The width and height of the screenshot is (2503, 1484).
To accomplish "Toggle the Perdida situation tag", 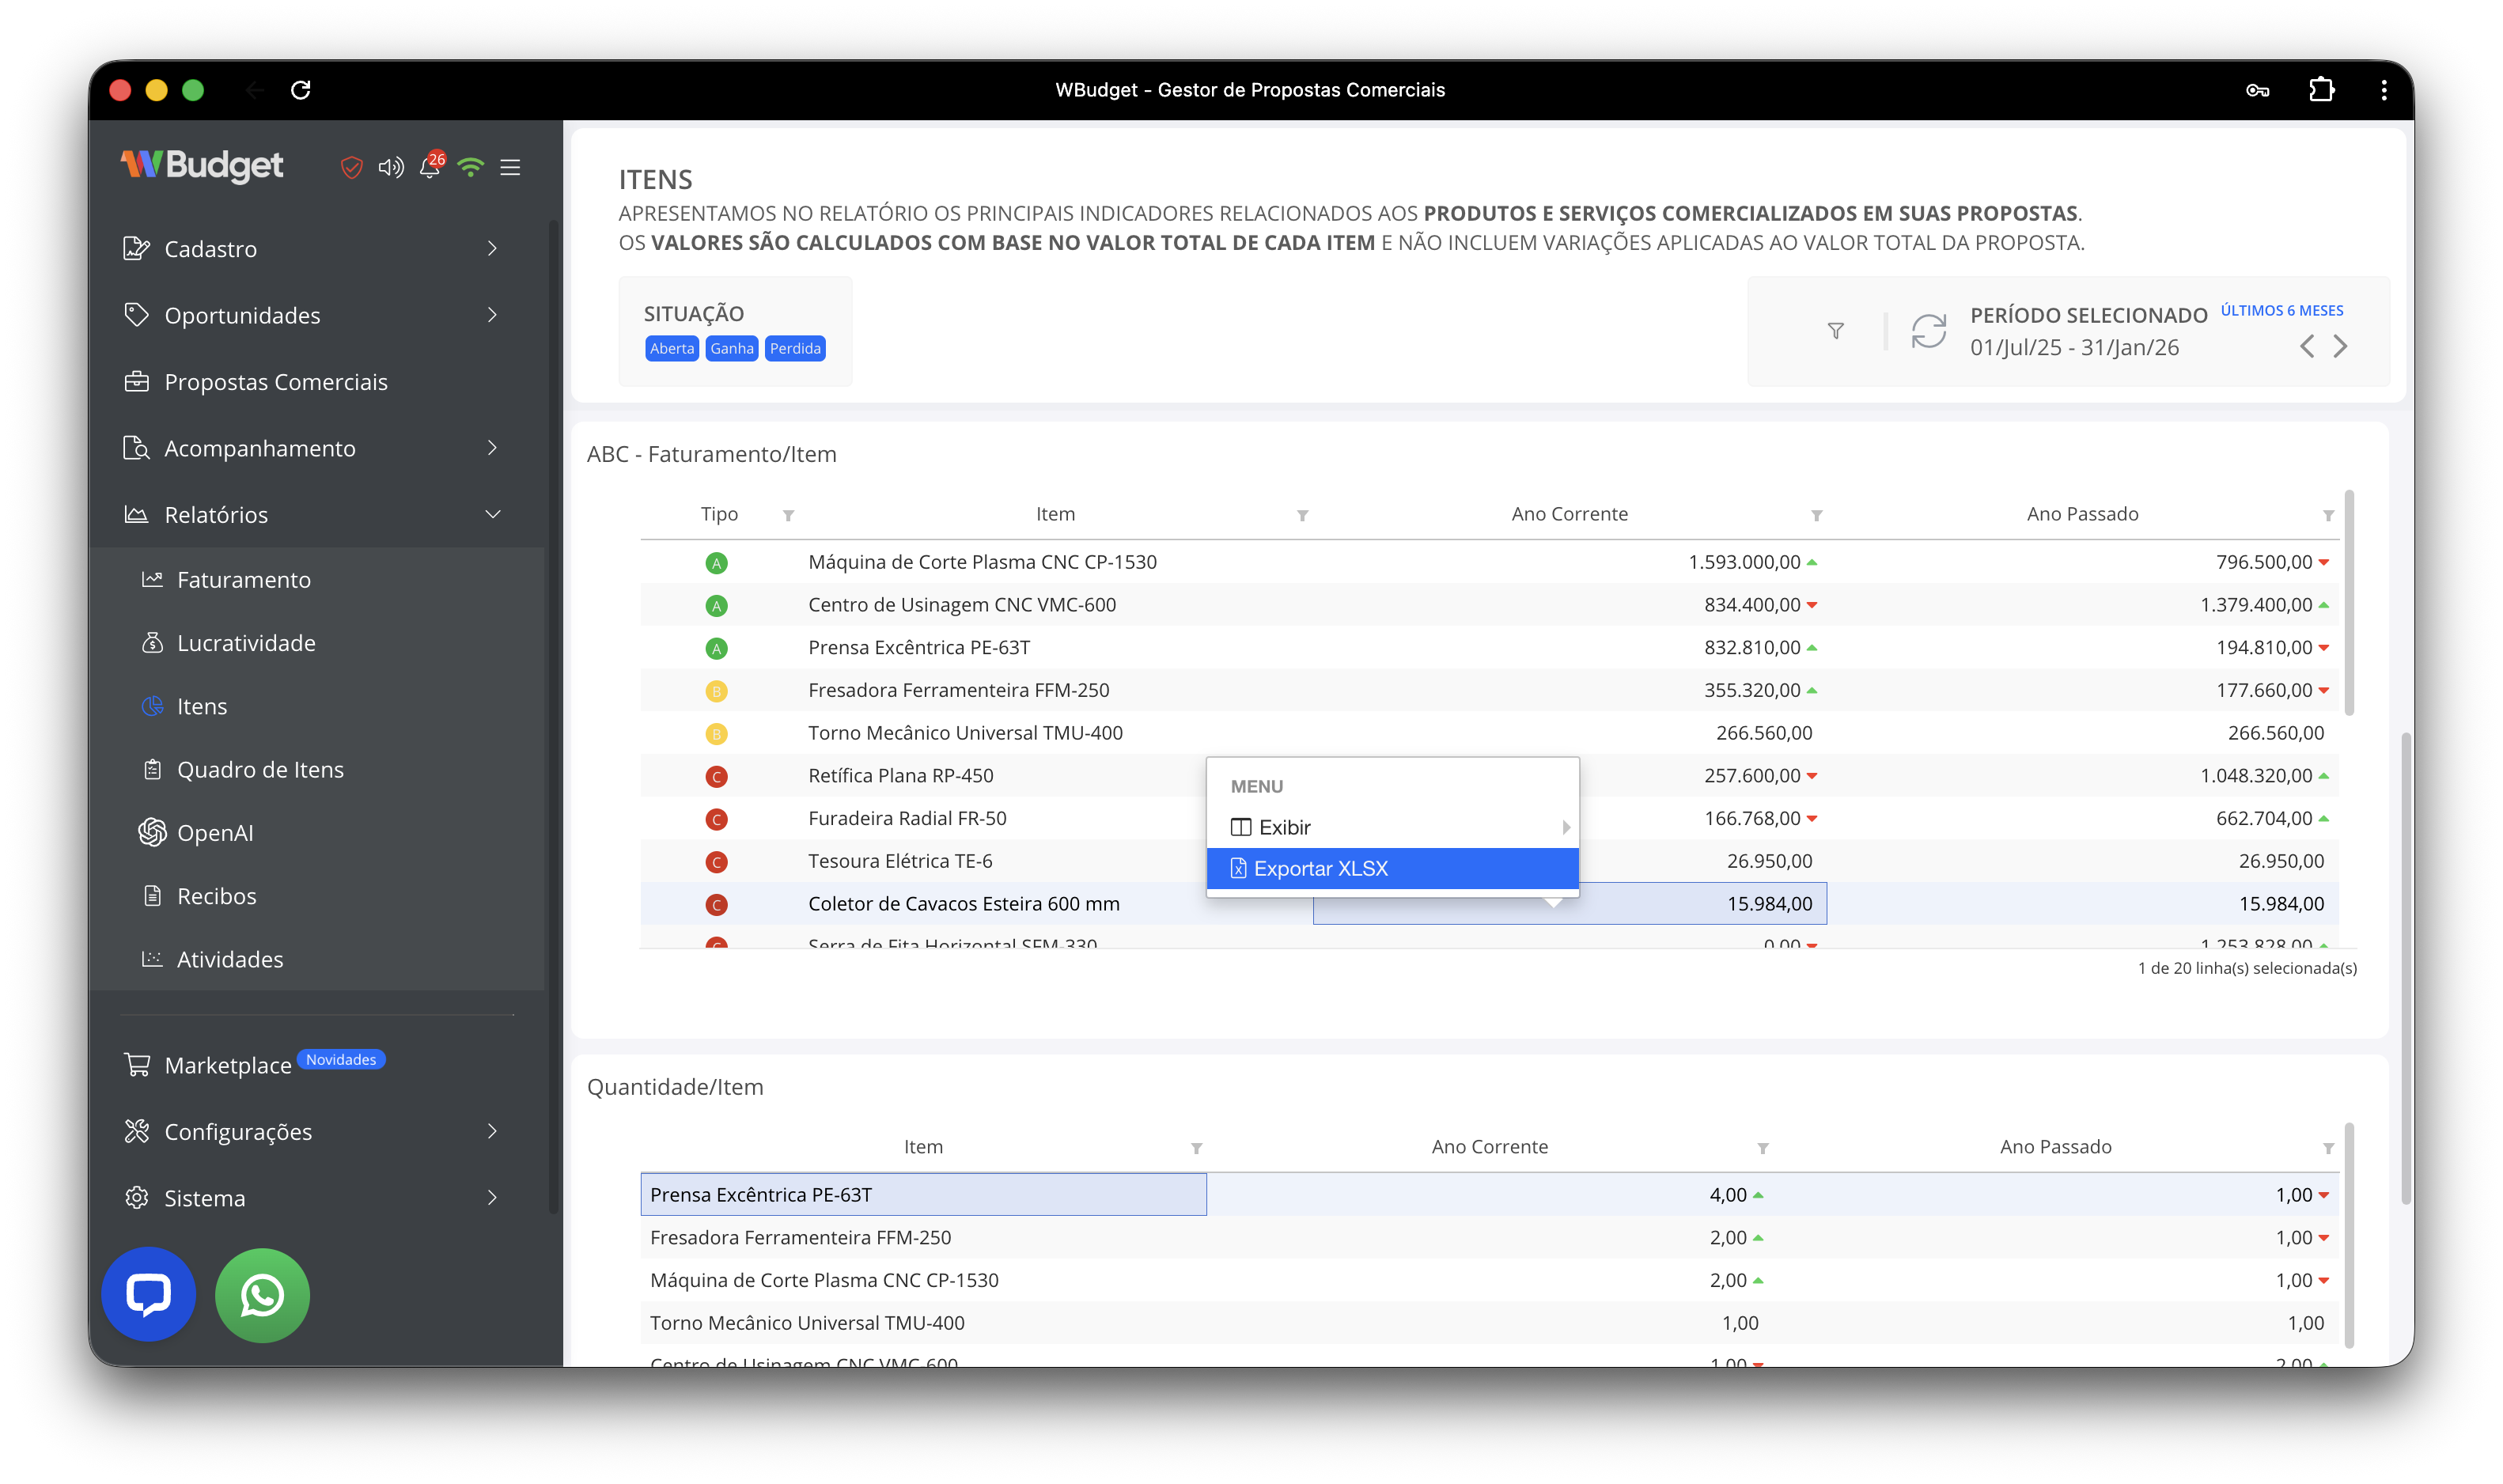I will (x=795, y=348).
